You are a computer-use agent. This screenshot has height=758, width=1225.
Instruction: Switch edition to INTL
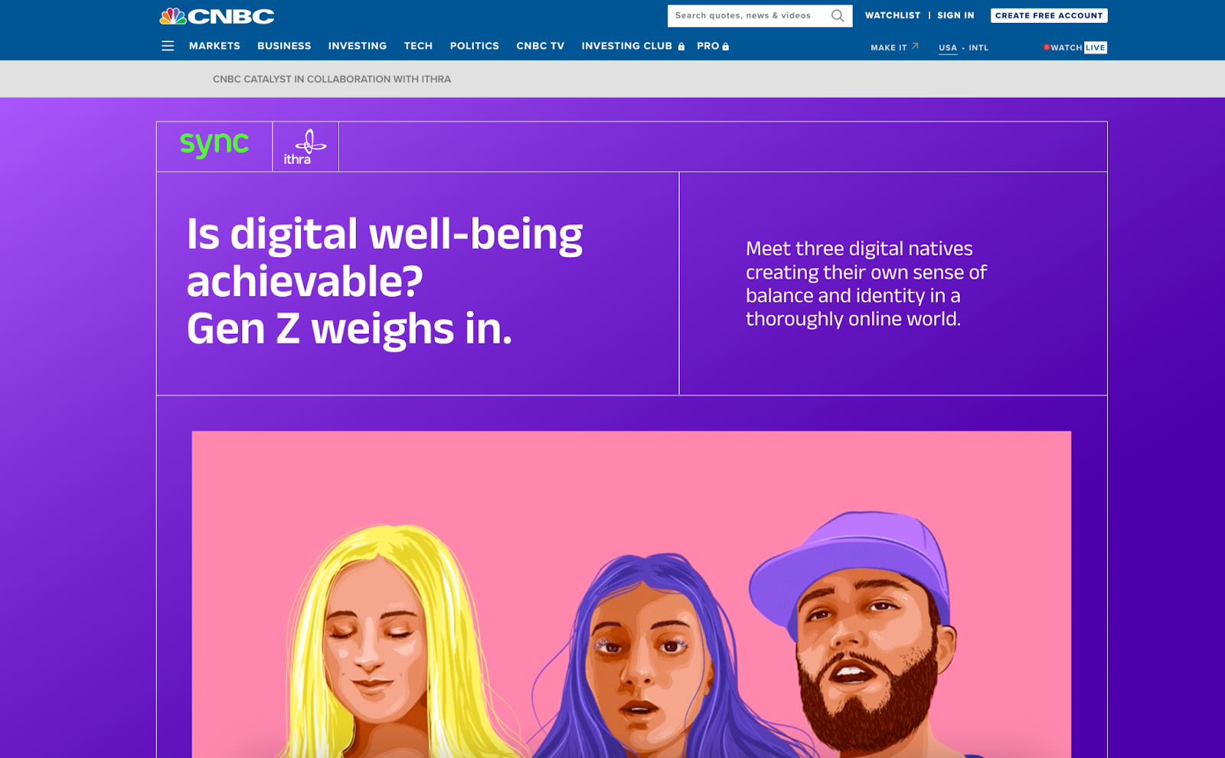tap(978, 47)
